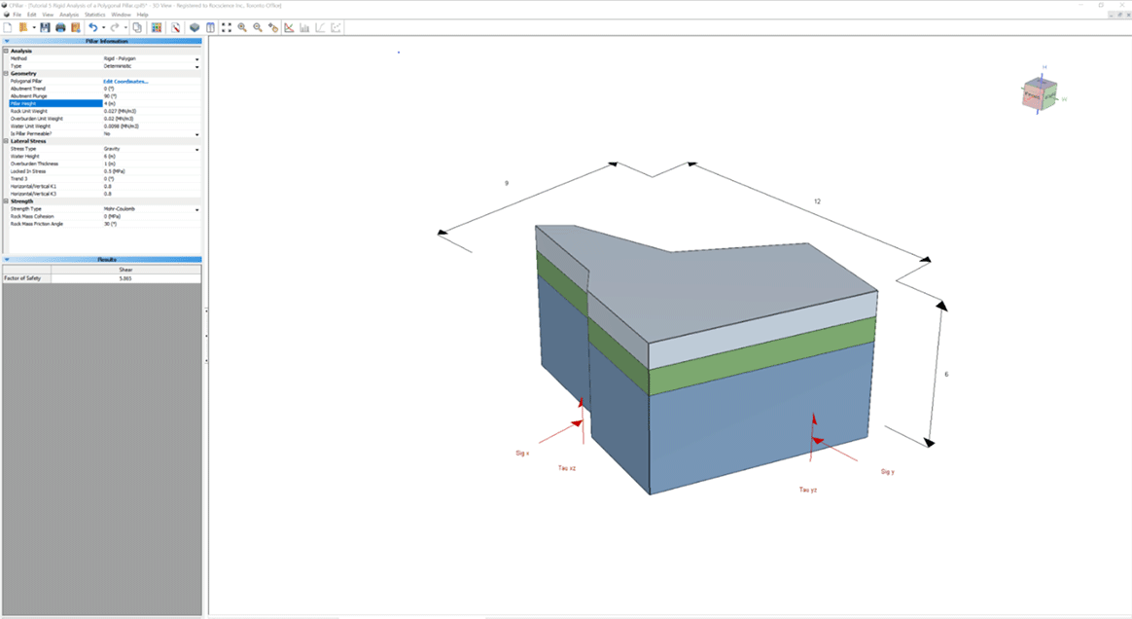Open the 3D pillar view icon
Screen dimensions: 1132x619
coord(195,27)
